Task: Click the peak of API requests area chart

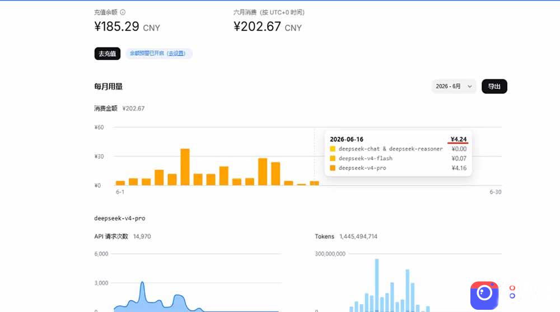Action: [142, 283]
